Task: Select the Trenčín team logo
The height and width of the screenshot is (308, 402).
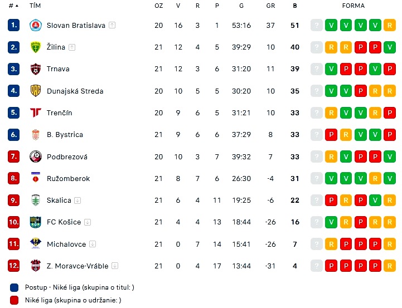Action: pyautogui.click(x=36, y=113)
